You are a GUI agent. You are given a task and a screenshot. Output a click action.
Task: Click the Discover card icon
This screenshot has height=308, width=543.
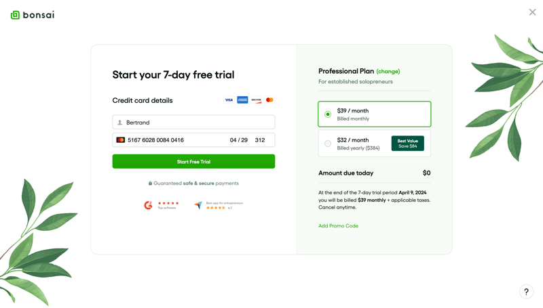tap(256, 100)
